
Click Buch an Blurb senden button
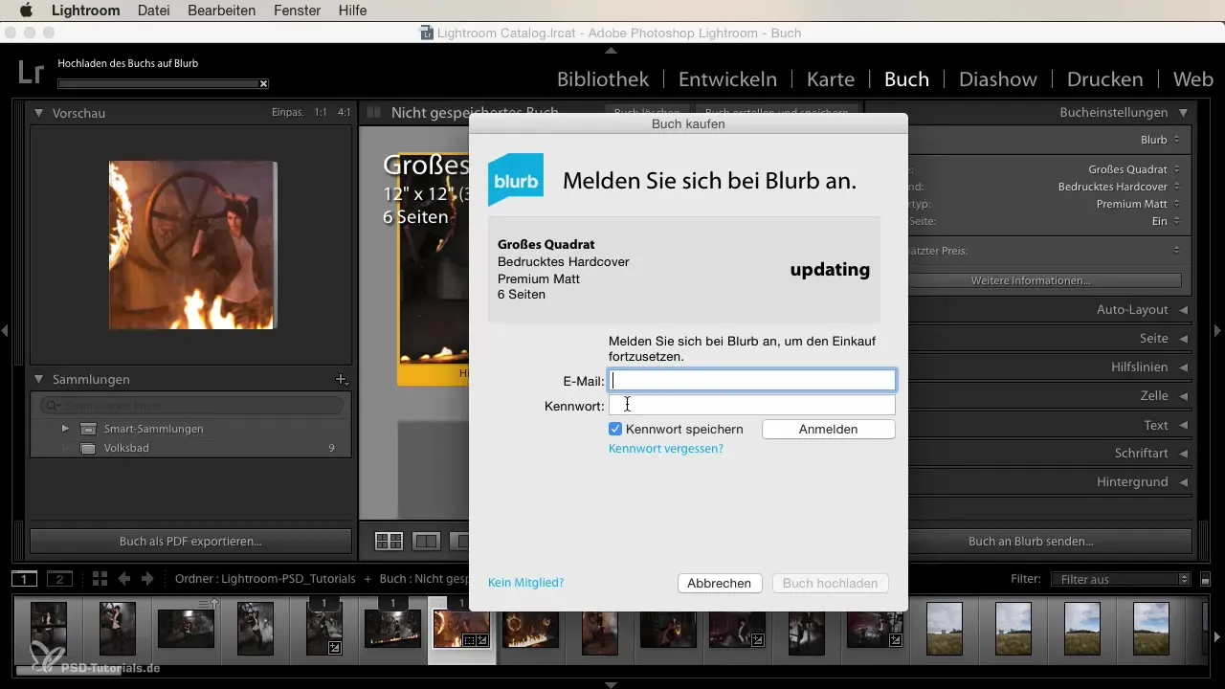1031,541
